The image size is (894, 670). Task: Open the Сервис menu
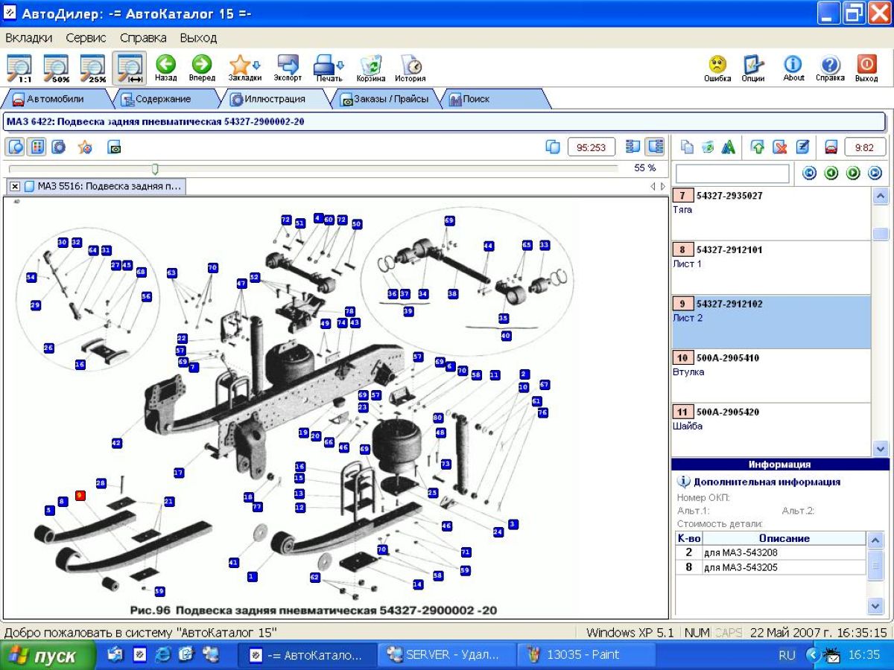[x=86, y=37]
